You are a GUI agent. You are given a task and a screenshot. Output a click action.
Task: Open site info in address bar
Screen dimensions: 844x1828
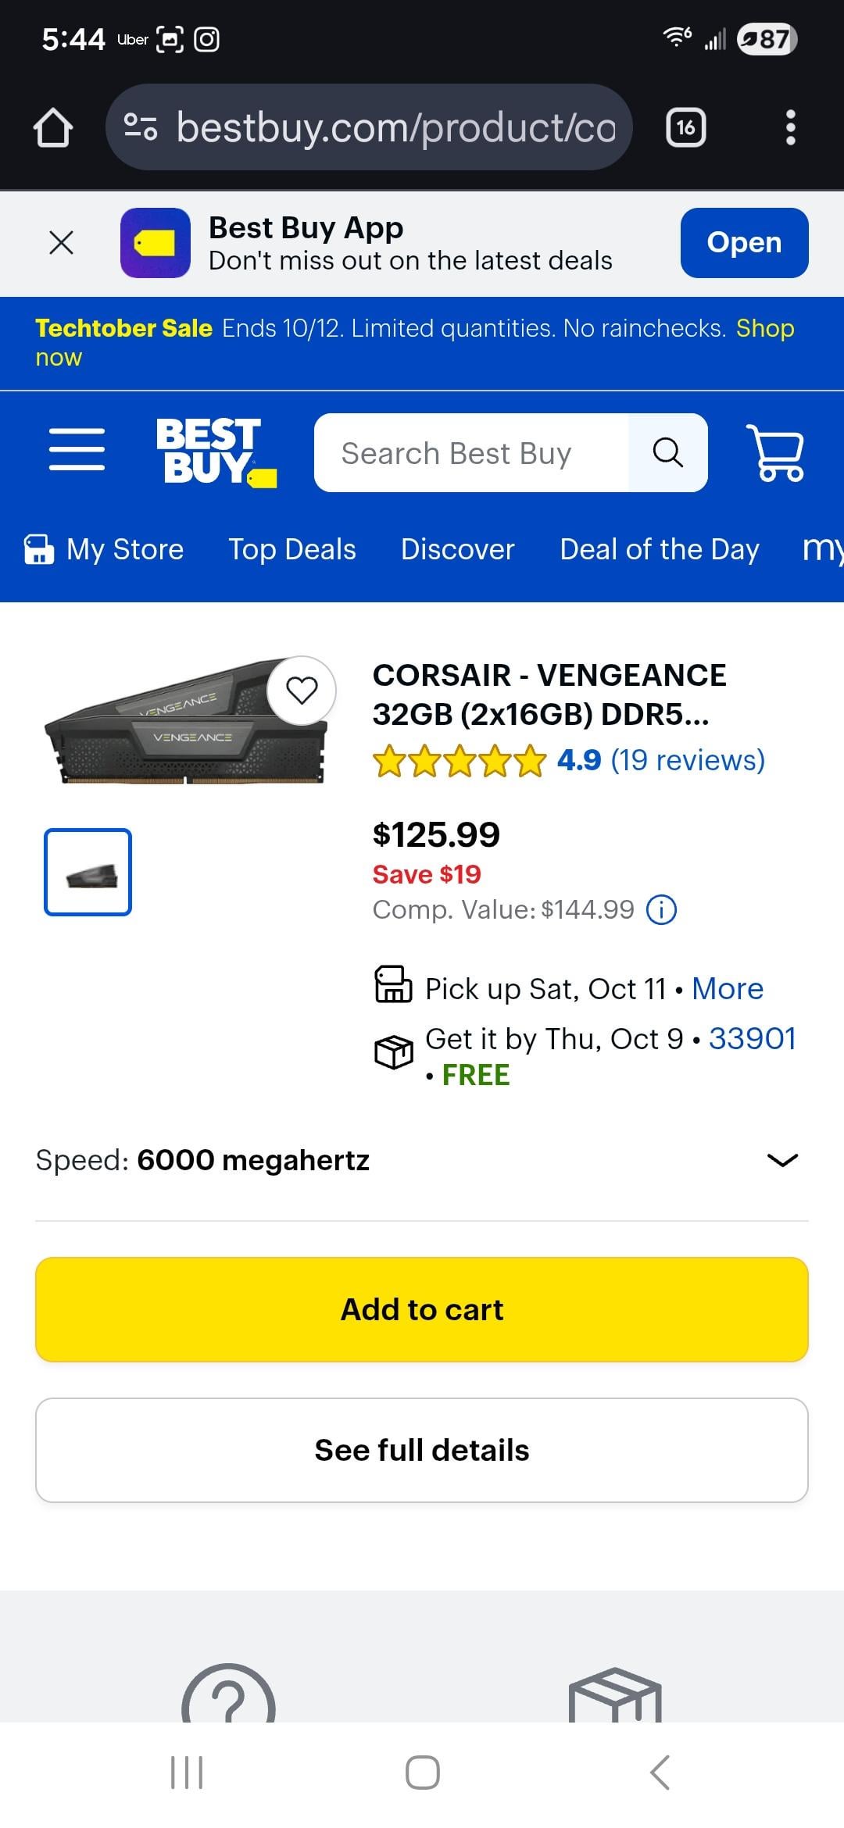[141, 127]
